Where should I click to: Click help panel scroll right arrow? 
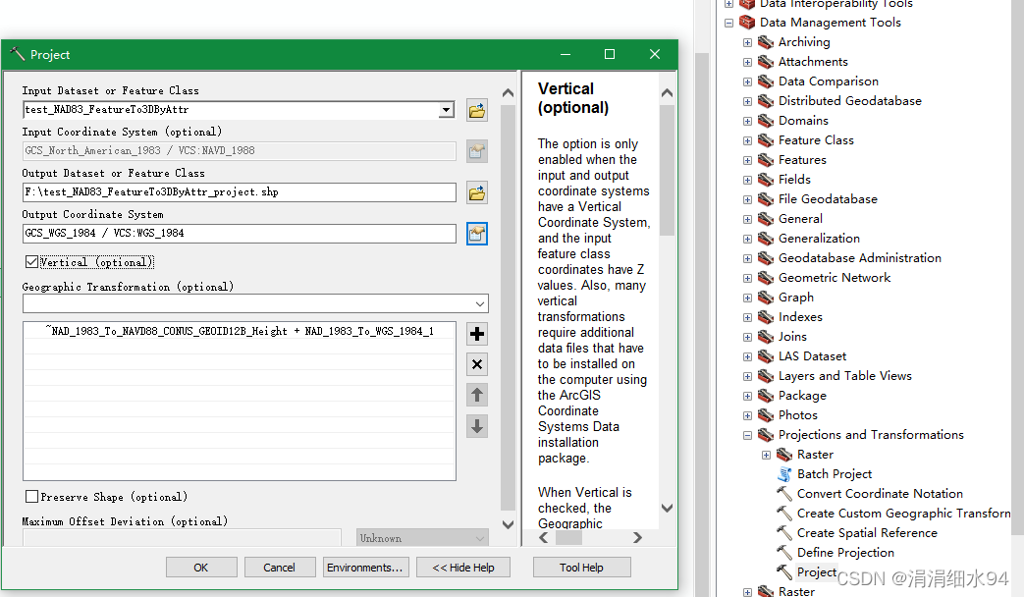tap(638, 537)
